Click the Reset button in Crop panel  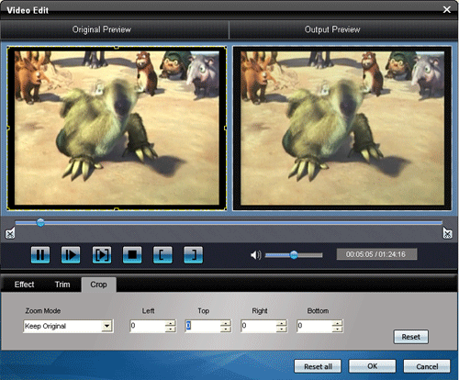coord(410,337)
